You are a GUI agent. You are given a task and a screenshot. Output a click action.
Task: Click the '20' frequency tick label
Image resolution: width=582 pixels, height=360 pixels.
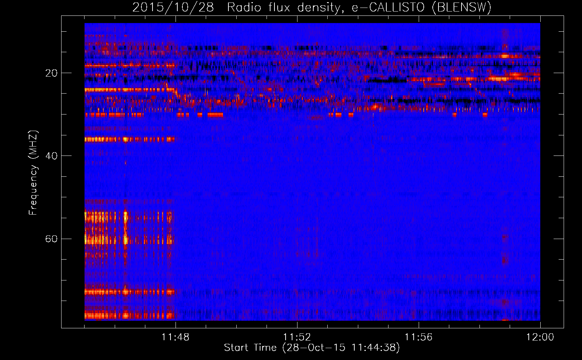(51, 73)
